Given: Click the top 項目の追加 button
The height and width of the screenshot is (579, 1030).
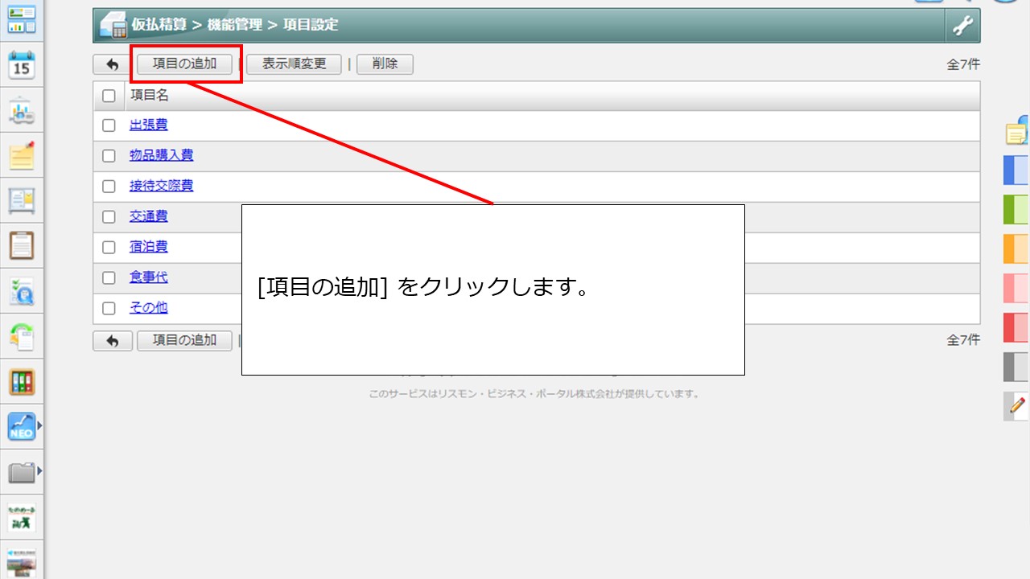Looking at the screenshot, I should (185, 64).
